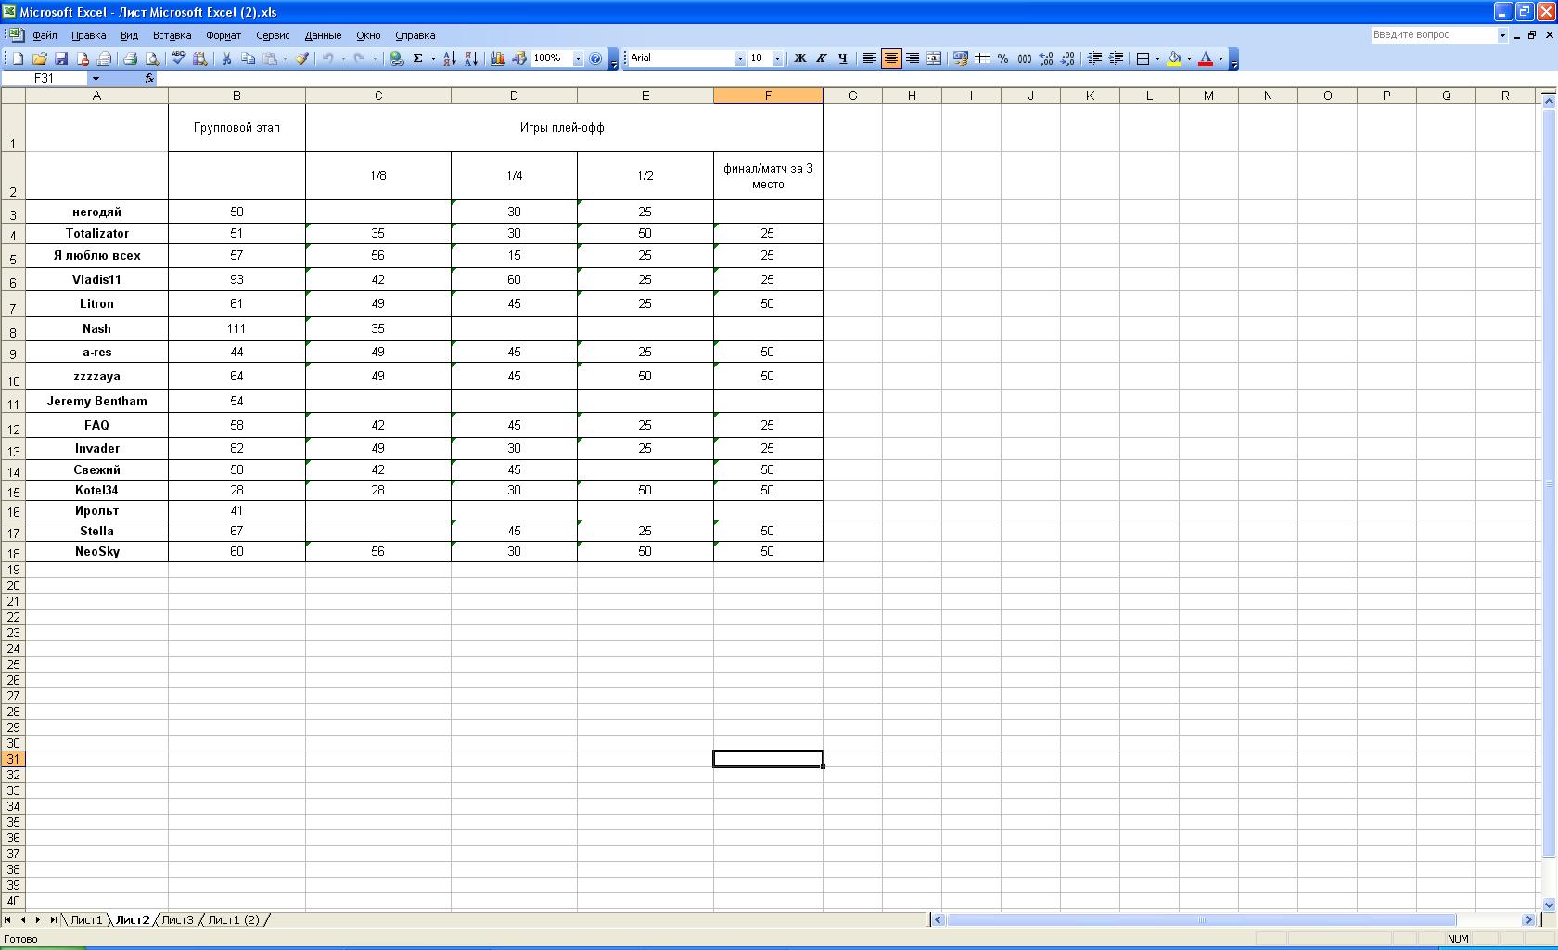The image size is (1558, 950).
Task: Switch to the Лист3 sheet tab
Action: (x=177, y=919)
